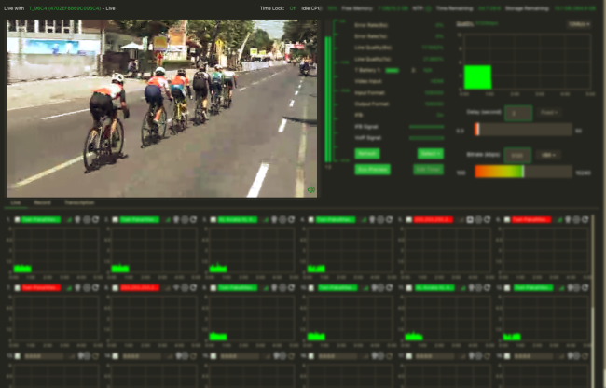The image size is (606, 388).
Task: Click the green button directly below Refresh
Action: tap(372, 170)
